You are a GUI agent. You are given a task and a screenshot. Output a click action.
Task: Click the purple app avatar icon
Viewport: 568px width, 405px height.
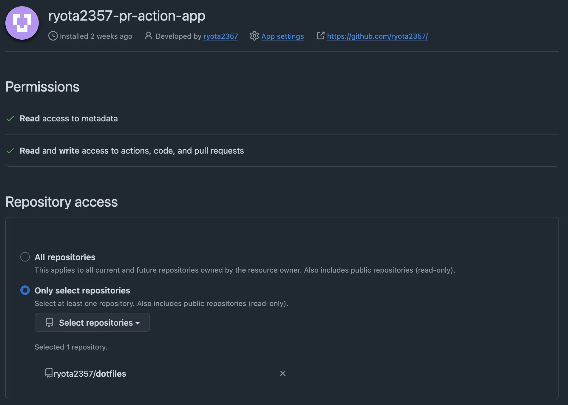(22, 23)
